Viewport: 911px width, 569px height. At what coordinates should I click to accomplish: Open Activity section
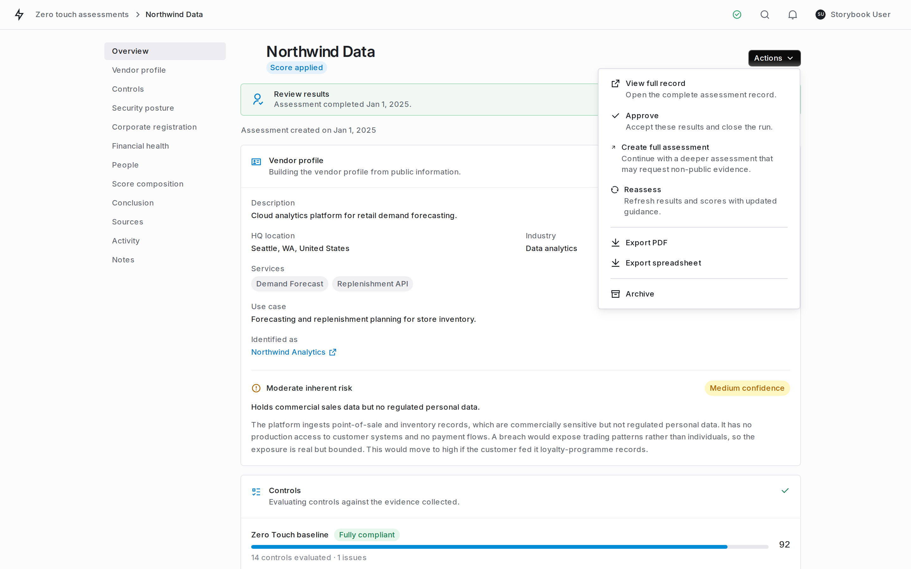tap(165, 241)
